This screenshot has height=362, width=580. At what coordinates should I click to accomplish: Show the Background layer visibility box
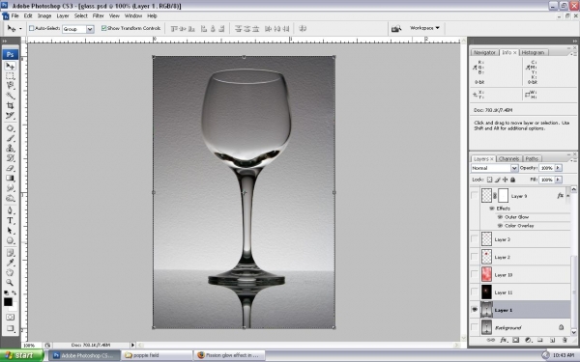tap(475, 327)
